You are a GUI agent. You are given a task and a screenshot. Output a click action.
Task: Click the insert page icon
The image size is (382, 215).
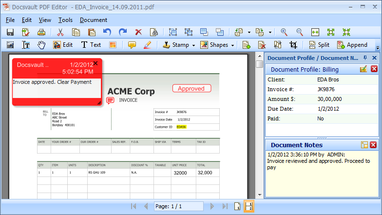pyautogui.click(x=247, y=45)
